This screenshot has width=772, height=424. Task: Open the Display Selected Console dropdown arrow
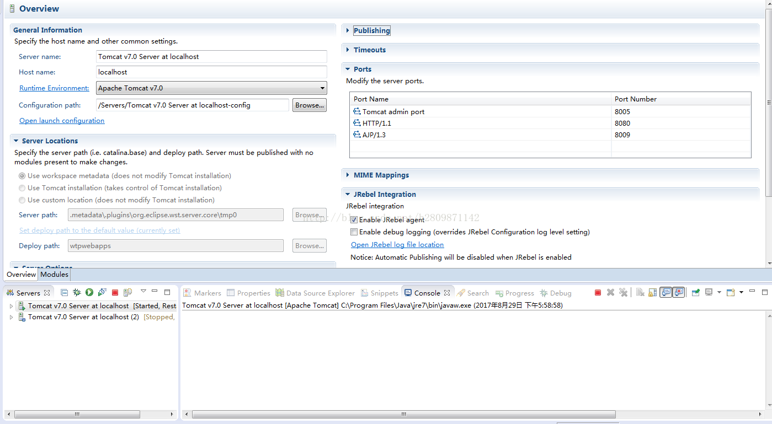(x=719, y=292)
